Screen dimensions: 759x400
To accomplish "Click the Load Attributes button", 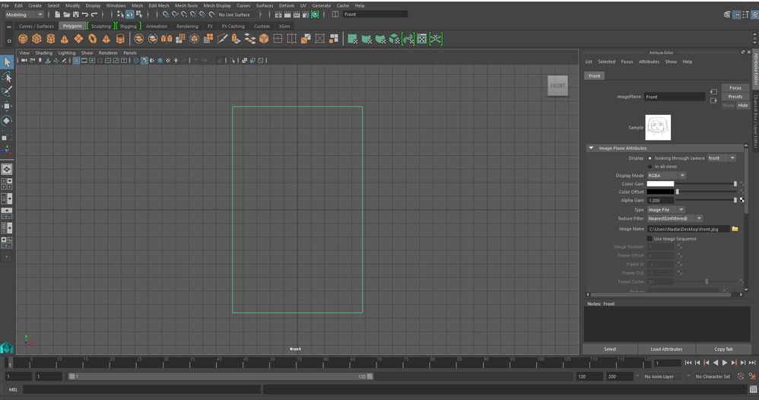I will (x=666, y=349).
